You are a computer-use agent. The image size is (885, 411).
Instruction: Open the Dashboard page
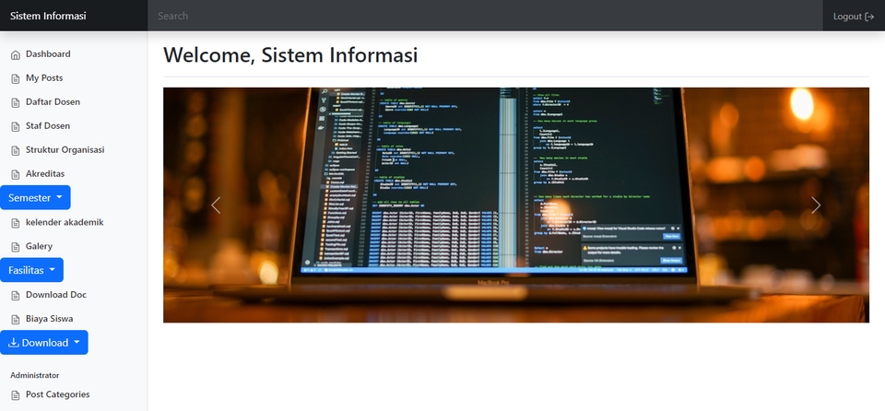pyautogui.click(x=48, y=54)
